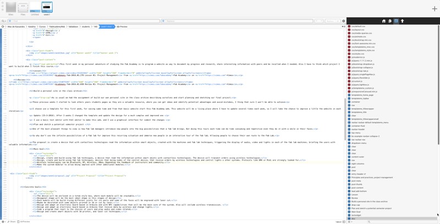This screenshot has height=224, width=440.
Task: Jump to eight columns in the navigator
Action: point(358,163)
